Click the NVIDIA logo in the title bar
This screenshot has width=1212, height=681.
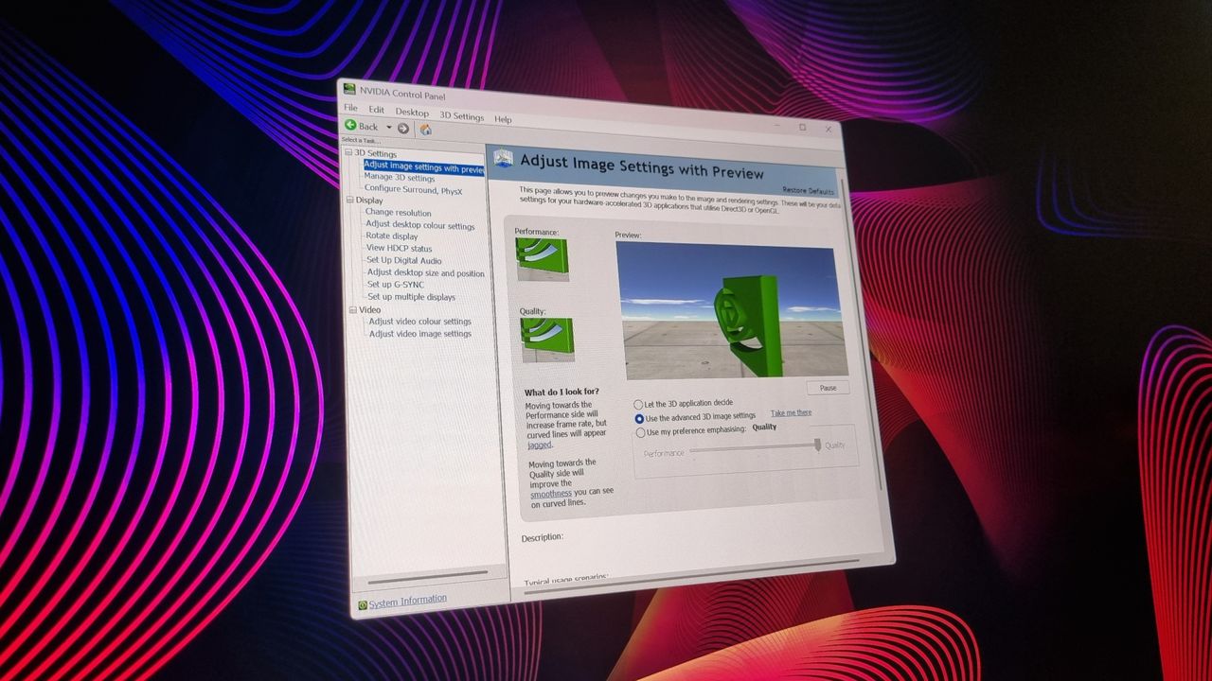point(350,90)
